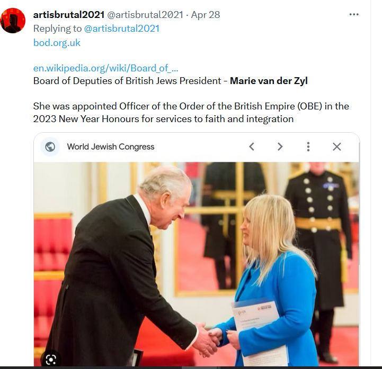
Task: Click the artisbrutal2021 display name
Action: click(x=69, y=15)
